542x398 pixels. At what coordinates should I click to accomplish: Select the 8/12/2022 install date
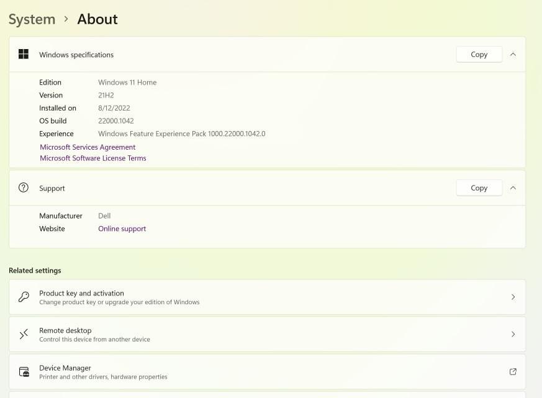point(114,108)
